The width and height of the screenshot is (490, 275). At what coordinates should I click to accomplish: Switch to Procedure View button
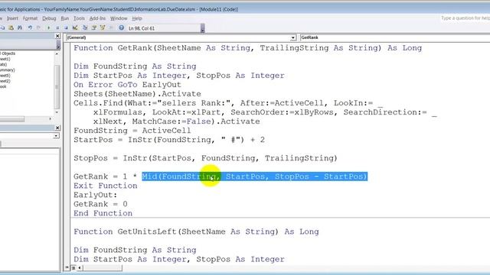[67, 267]
